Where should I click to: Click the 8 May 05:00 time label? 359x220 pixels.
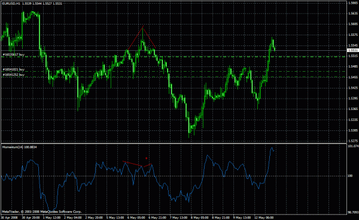click(199, 218)
